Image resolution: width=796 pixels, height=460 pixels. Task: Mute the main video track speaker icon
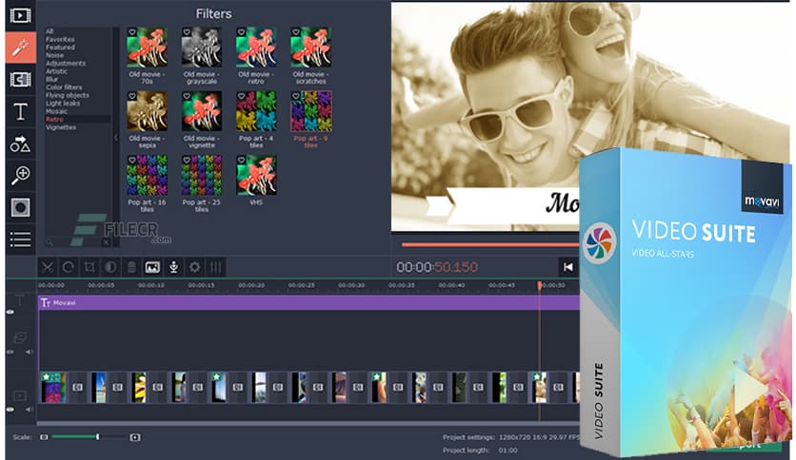29,409
